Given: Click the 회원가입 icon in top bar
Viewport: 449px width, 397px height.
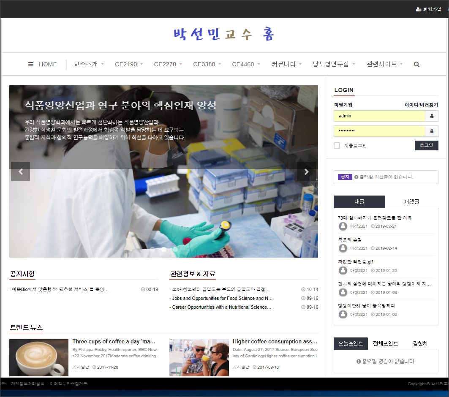Looking at the screenshot, I should coord(418,9).
